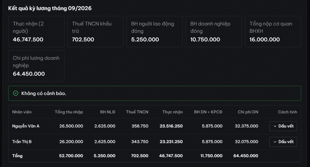Select Chi phí lương doanh nghiệp card
This screenshot has width=310, height=167.
[37, 66]
